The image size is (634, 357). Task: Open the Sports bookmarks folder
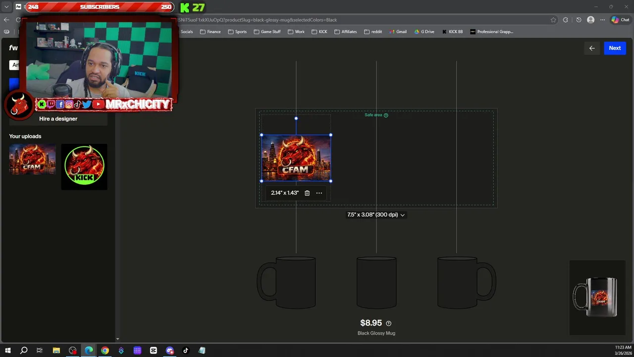pyautogui.click(x=237, y=32)
